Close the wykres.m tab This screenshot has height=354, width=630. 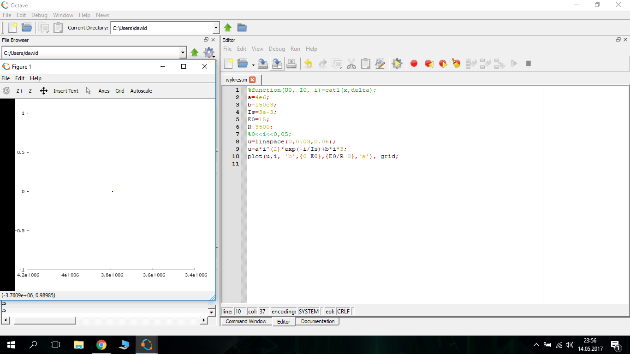252,80
